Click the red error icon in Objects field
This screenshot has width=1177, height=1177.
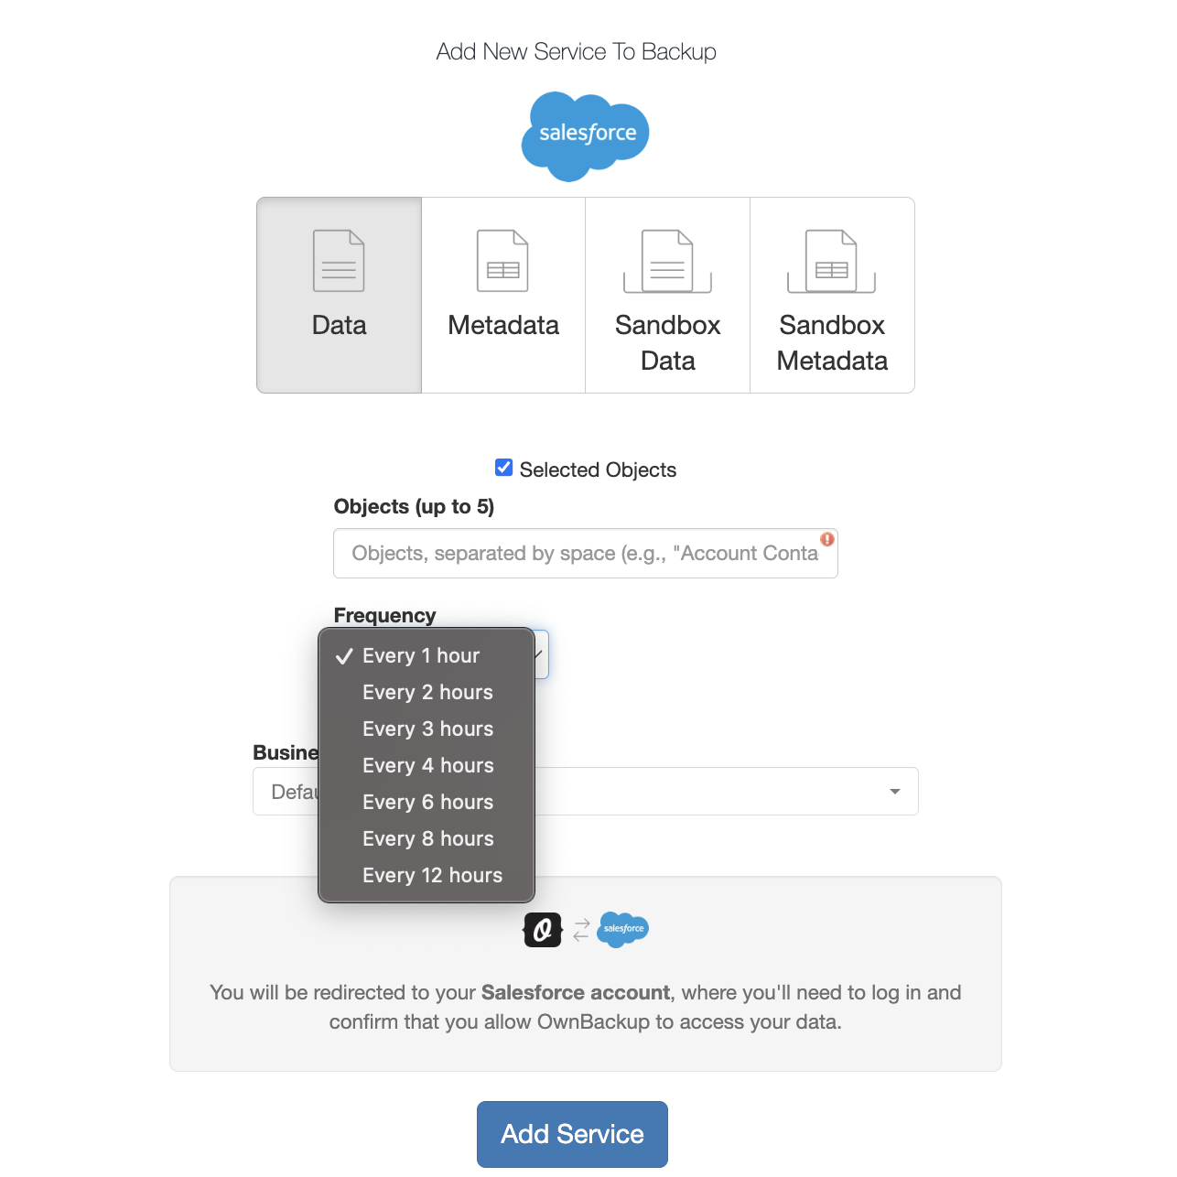pyautogui.click(x=827, y=539)
